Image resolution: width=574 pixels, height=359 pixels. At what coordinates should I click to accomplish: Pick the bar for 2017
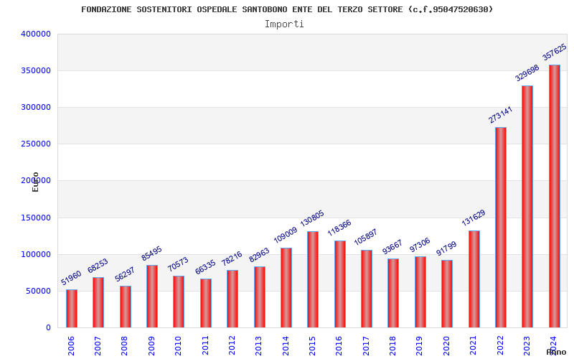[367, 289]
